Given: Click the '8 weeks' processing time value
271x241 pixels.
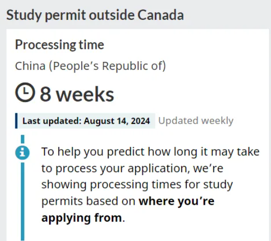Looking at the screenshot, I should (77, 94).
